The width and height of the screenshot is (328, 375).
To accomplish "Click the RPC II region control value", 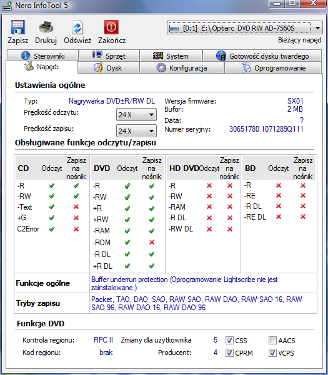I will (103, 340).
